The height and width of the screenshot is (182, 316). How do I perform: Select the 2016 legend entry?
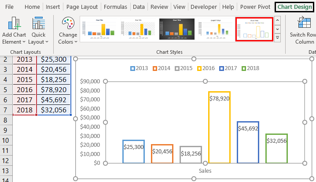(206, 68)
